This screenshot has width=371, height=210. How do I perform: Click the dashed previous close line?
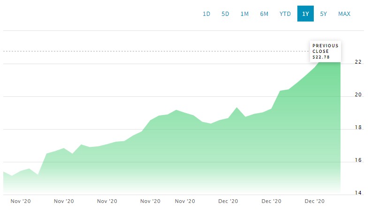point(141,51)
